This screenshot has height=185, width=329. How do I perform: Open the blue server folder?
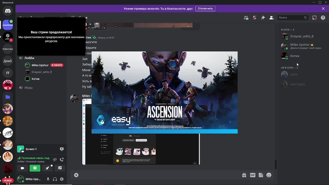coord(8,97)
